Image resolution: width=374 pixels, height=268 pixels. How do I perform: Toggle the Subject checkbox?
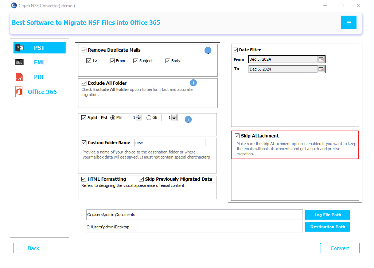(136, 61)
